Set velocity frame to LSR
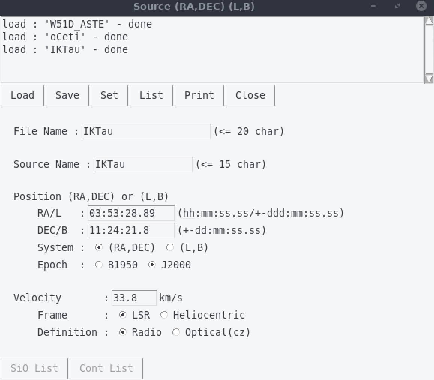Image resolution: width=434 pixels, height=380 pixels. [x=123, y=315]
